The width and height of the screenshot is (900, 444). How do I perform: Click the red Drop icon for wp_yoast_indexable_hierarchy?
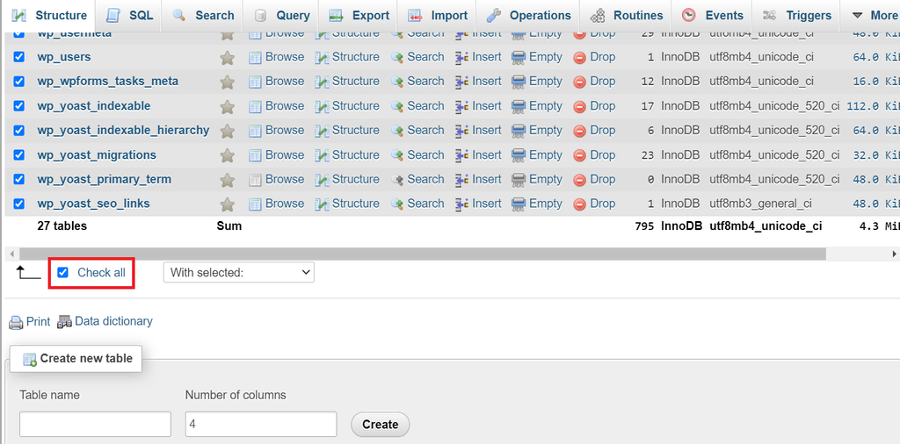(x=580, y=131)
